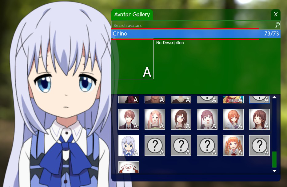The height and width of the screenshot is (187, 287).
Task: Select the blonde colorful avatar in top row
Action: [x=233, y=99]
